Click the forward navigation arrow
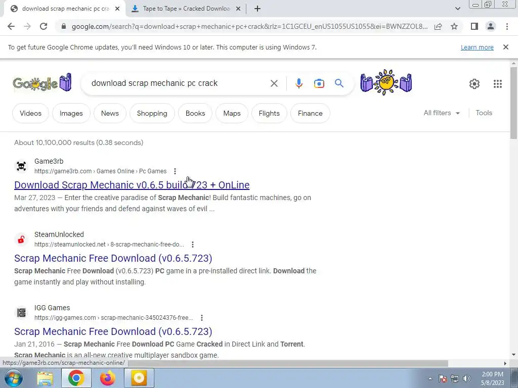 (27, 26)
